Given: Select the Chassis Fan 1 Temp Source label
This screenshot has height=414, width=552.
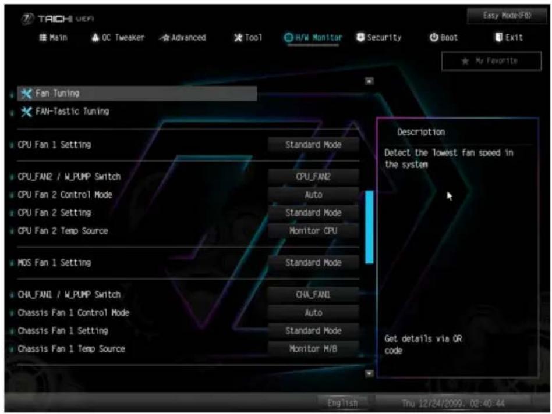Looking at the screenshot, I should (72, 349).
